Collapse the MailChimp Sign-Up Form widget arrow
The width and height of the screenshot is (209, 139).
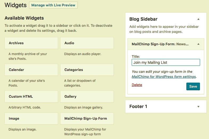point(198,44)
